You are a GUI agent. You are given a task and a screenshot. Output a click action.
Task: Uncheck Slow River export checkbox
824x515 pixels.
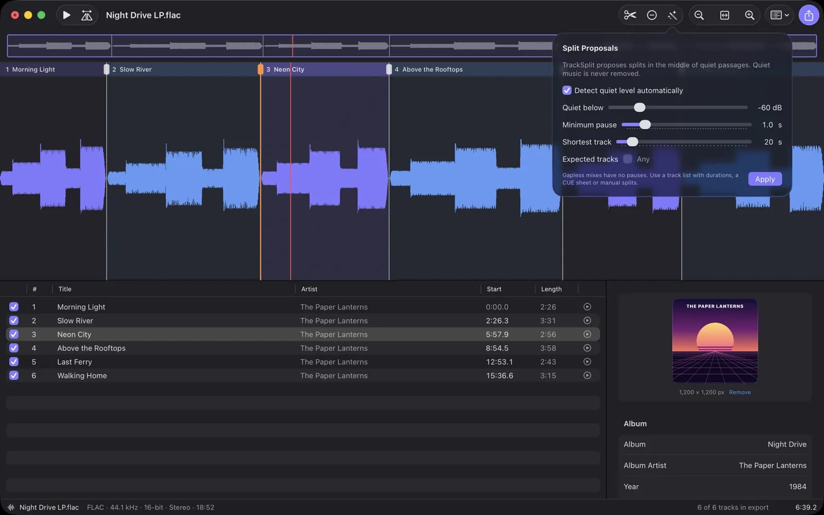tap(14, 320)
